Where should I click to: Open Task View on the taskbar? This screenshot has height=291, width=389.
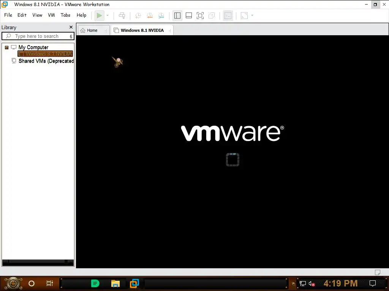[x=50, y=283]
